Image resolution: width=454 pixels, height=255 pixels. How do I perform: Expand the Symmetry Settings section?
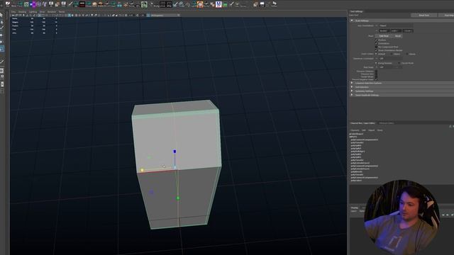point(352,91)
